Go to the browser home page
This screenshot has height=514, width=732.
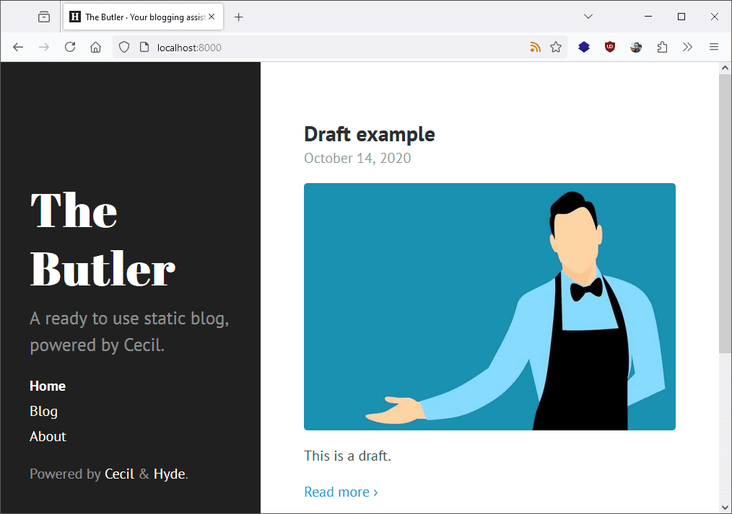[x=95, y=46]
